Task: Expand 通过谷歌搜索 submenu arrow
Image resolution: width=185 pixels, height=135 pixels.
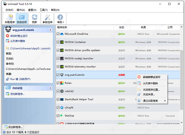Action: (165, 101)
